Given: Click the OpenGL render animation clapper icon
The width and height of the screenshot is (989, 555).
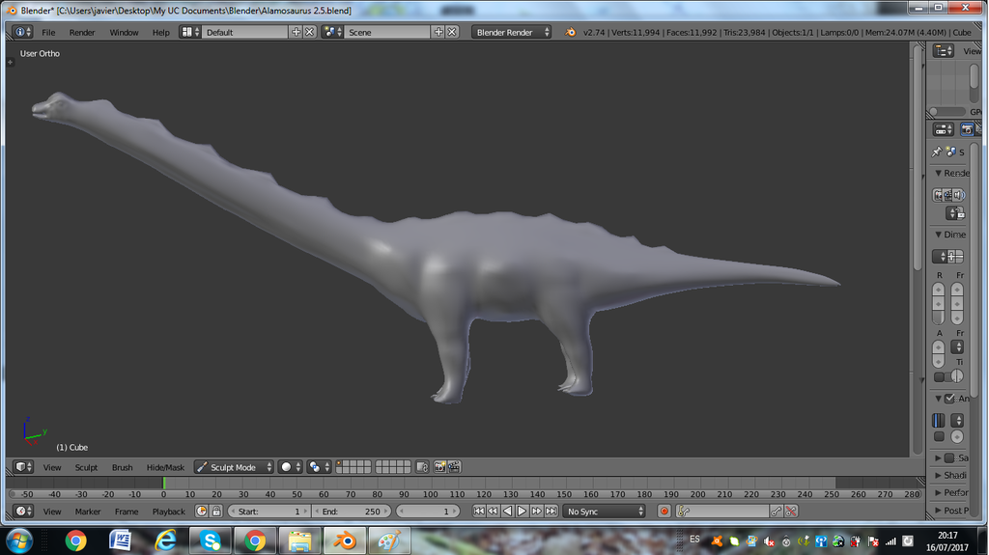Looking at the screenshot, I should [454, 467].
